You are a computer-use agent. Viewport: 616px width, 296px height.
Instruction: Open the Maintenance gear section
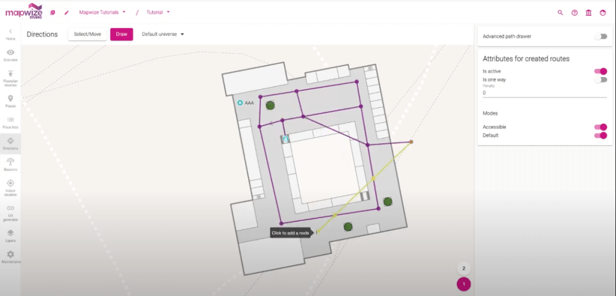tap(10, 257)
